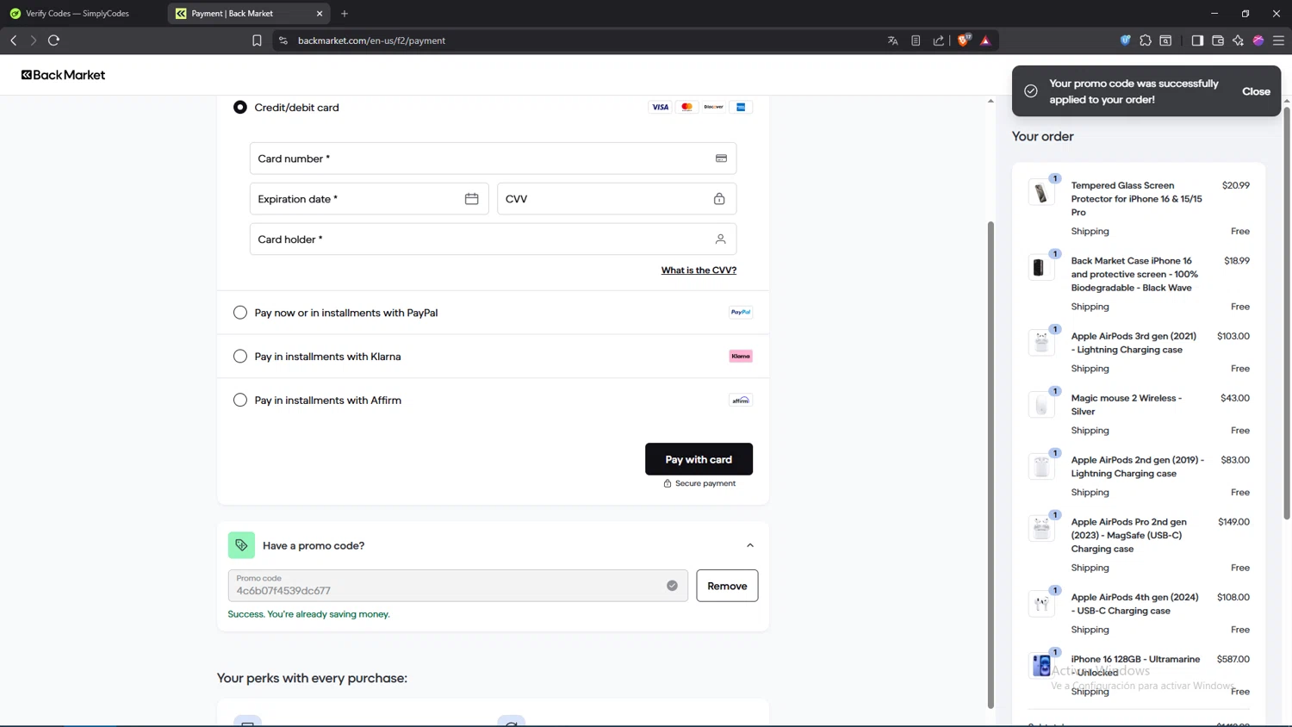The image size is (1292, 727).
Task: Open the browser profile avatar
Action: click(1258, 40)
